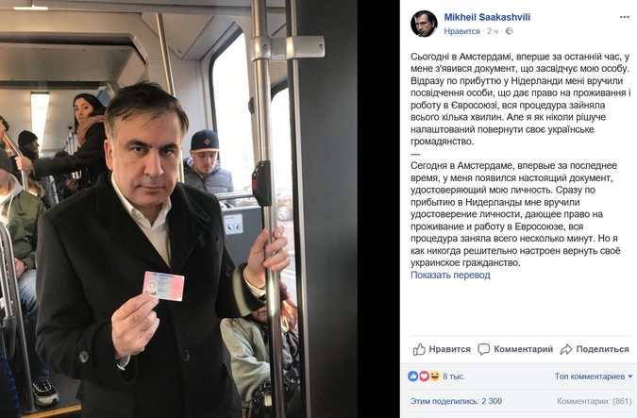Click the laughing face reaction icon
The image size is (637, 418).
click(435, 376)
